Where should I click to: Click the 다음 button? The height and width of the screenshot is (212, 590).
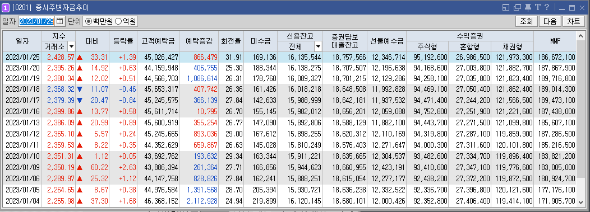(x=550, y=21)
